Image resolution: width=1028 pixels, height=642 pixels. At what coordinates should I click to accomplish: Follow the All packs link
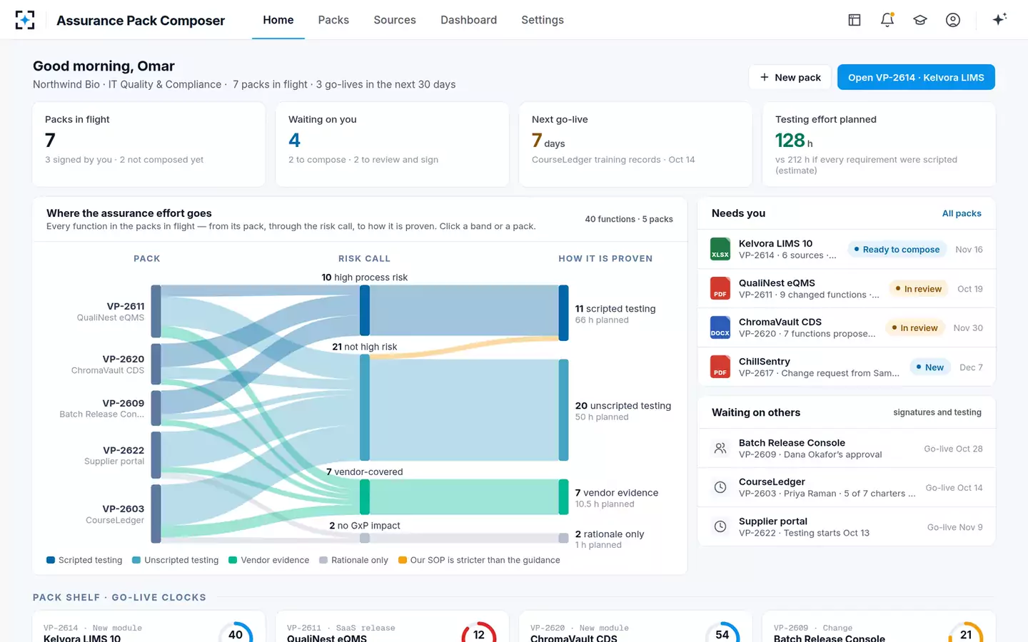(x=962, y=213)
